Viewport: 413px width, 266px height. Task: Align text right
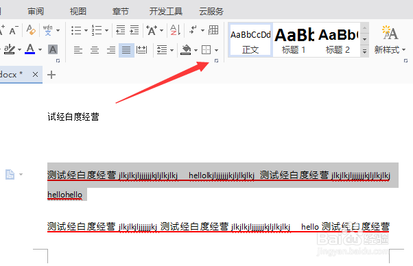click(x=111, y=50)
